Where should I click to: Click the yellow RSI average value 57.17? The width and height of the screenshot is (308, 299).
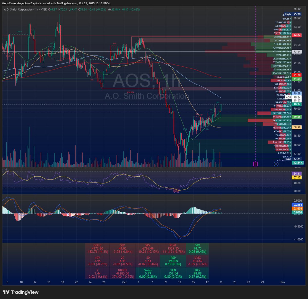(x=297, y=177)
